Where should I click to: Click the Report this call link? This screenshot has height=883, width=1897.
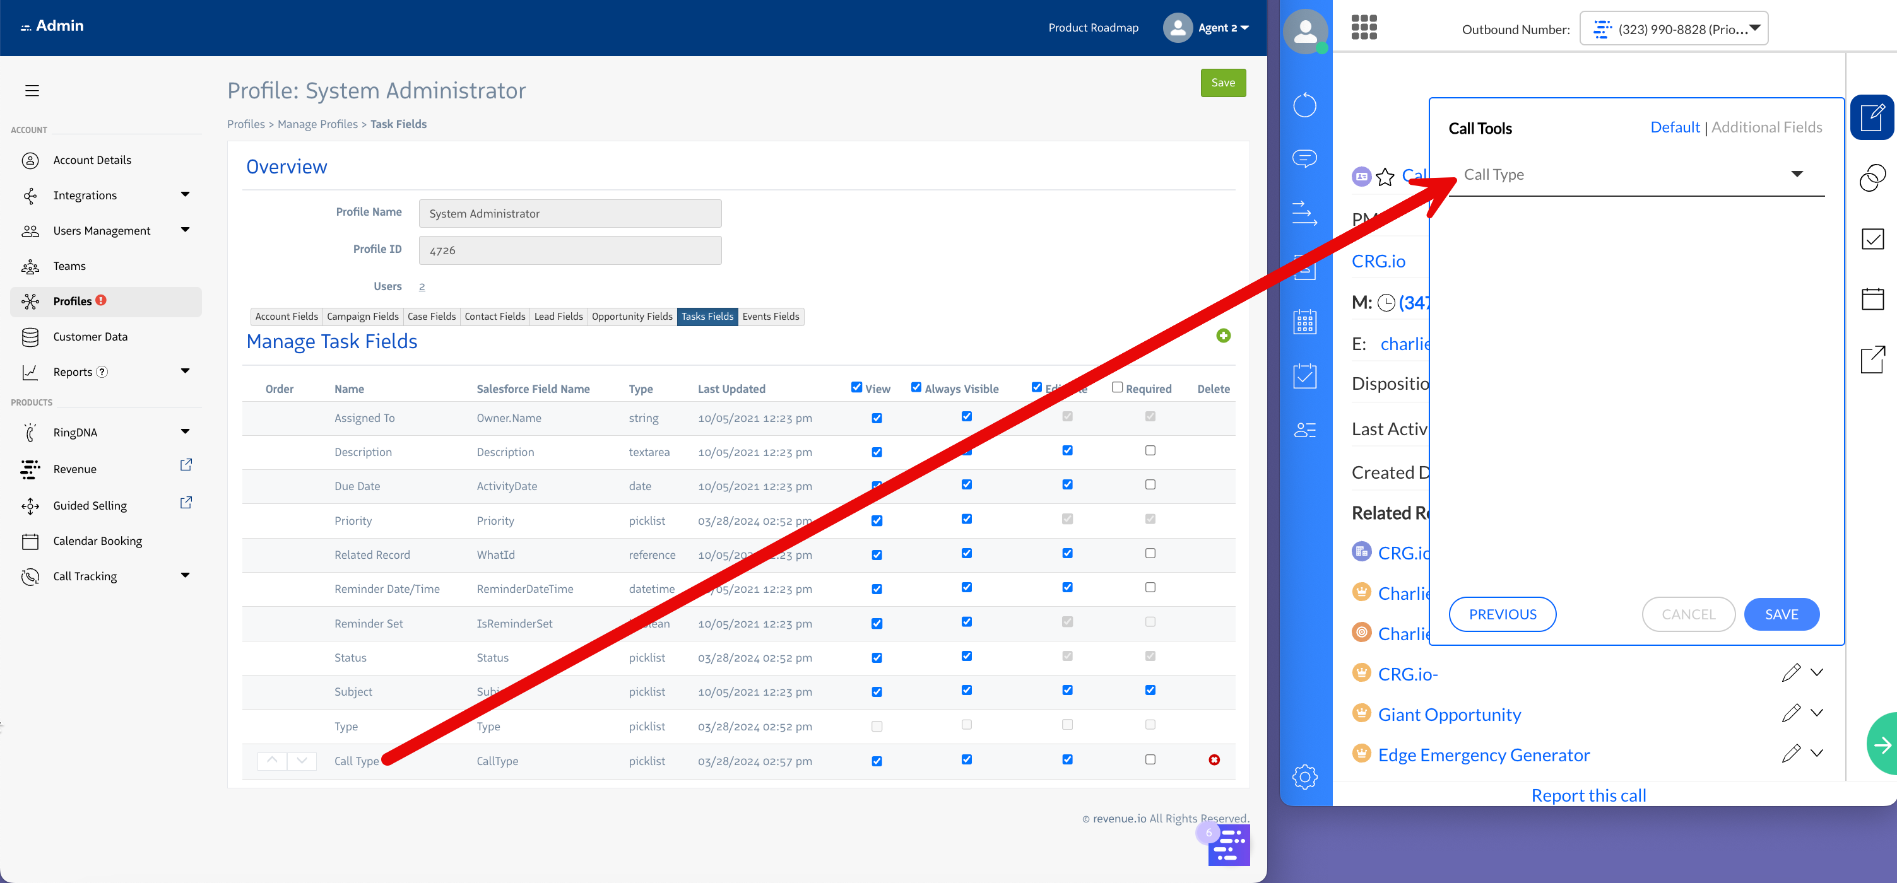point(1588,795)
